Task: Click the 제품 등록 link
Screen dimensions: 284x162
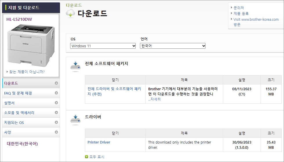Action: click(241, 14)
